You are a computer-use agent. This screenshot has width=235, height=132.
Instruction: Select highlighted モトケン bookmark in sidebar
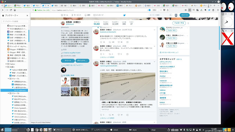pos(14,91)
